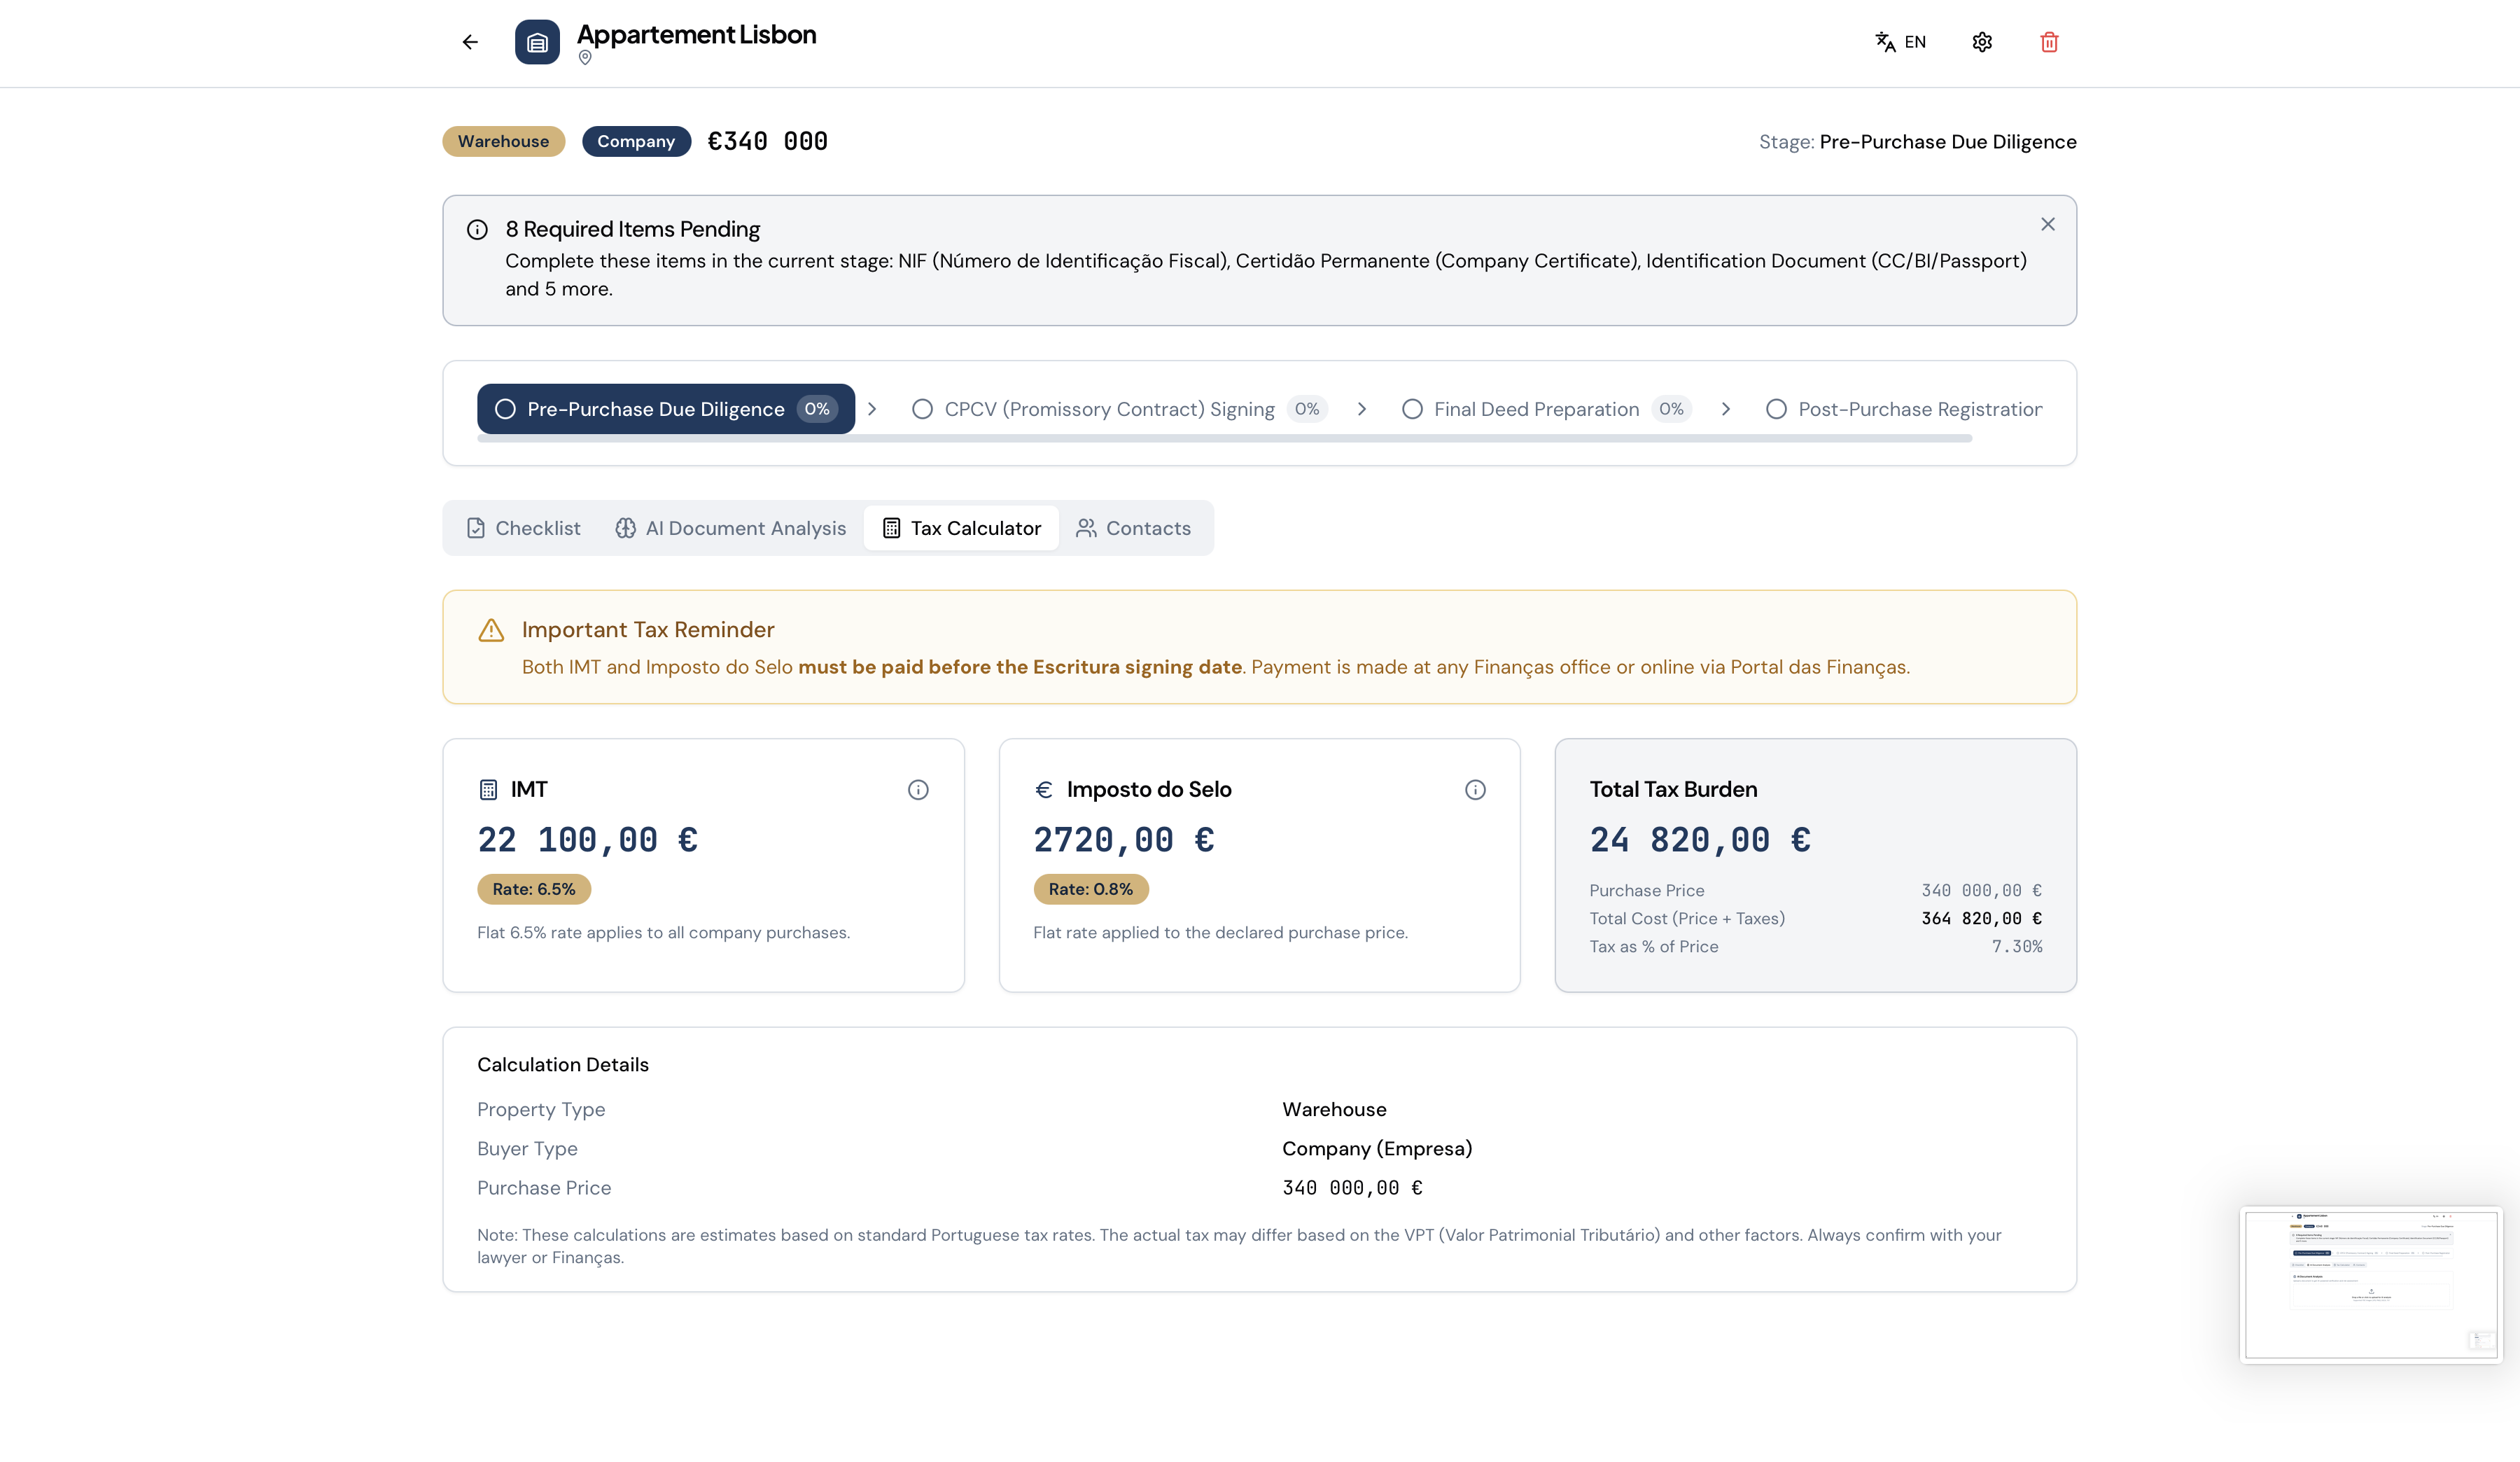Show Imposto do Selo info tooltip icon
The height and width of the screenshot is (1462, 2520).
[x=1475, y=790]
